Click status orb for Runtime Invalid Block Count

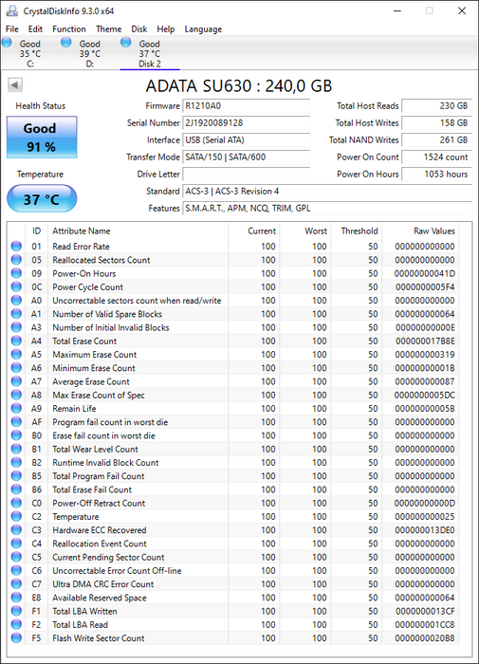click(x=16, y=463)
